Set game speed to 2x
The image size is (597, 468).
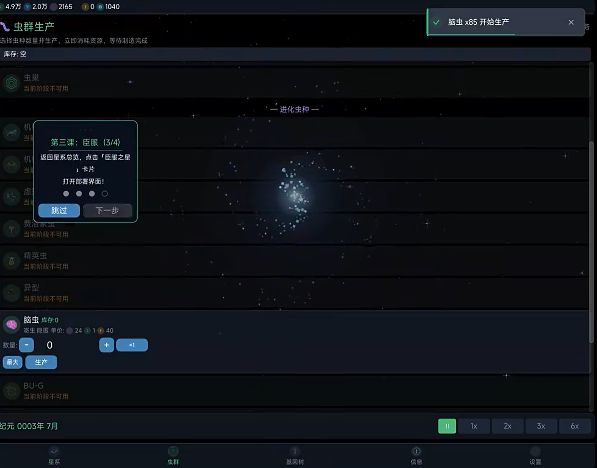[x=507, y=426]
